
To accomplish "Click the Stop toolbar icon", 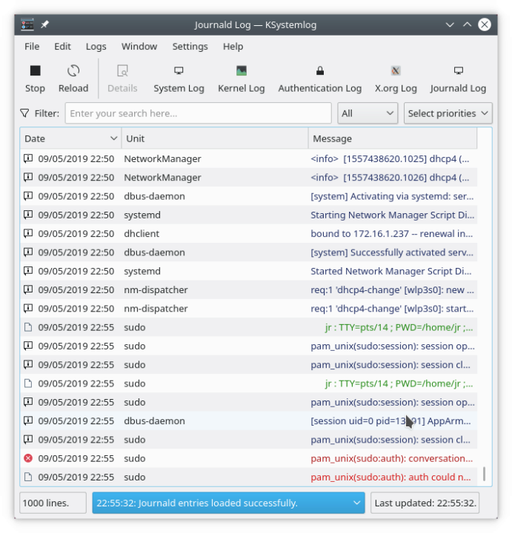I will 35,78.
